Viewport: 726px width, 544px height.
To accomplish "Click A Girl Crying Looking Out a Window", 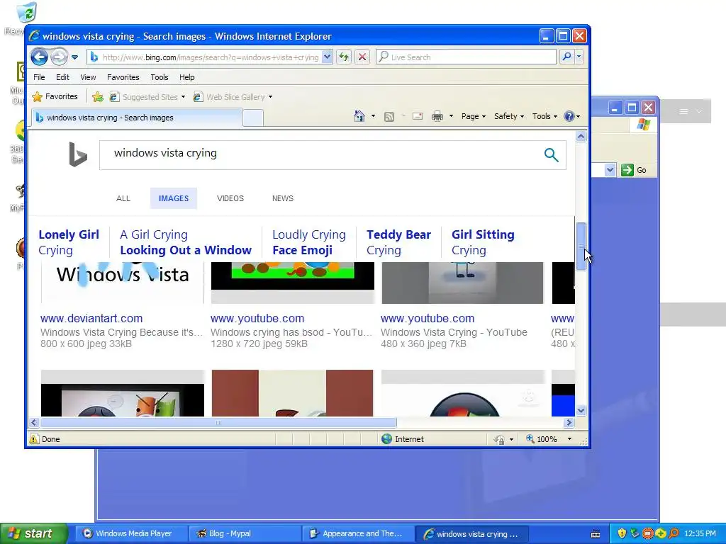I will click(186, 242).
